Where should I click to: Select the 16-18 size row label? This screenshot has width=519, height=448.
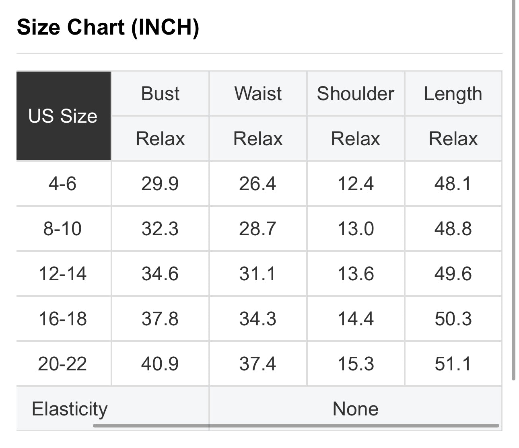(63, 319)
